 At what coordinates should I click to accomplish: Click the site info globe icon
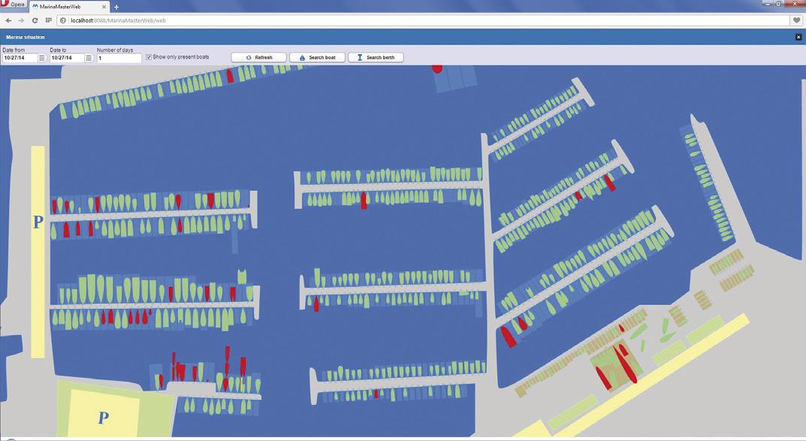point(63,20)
